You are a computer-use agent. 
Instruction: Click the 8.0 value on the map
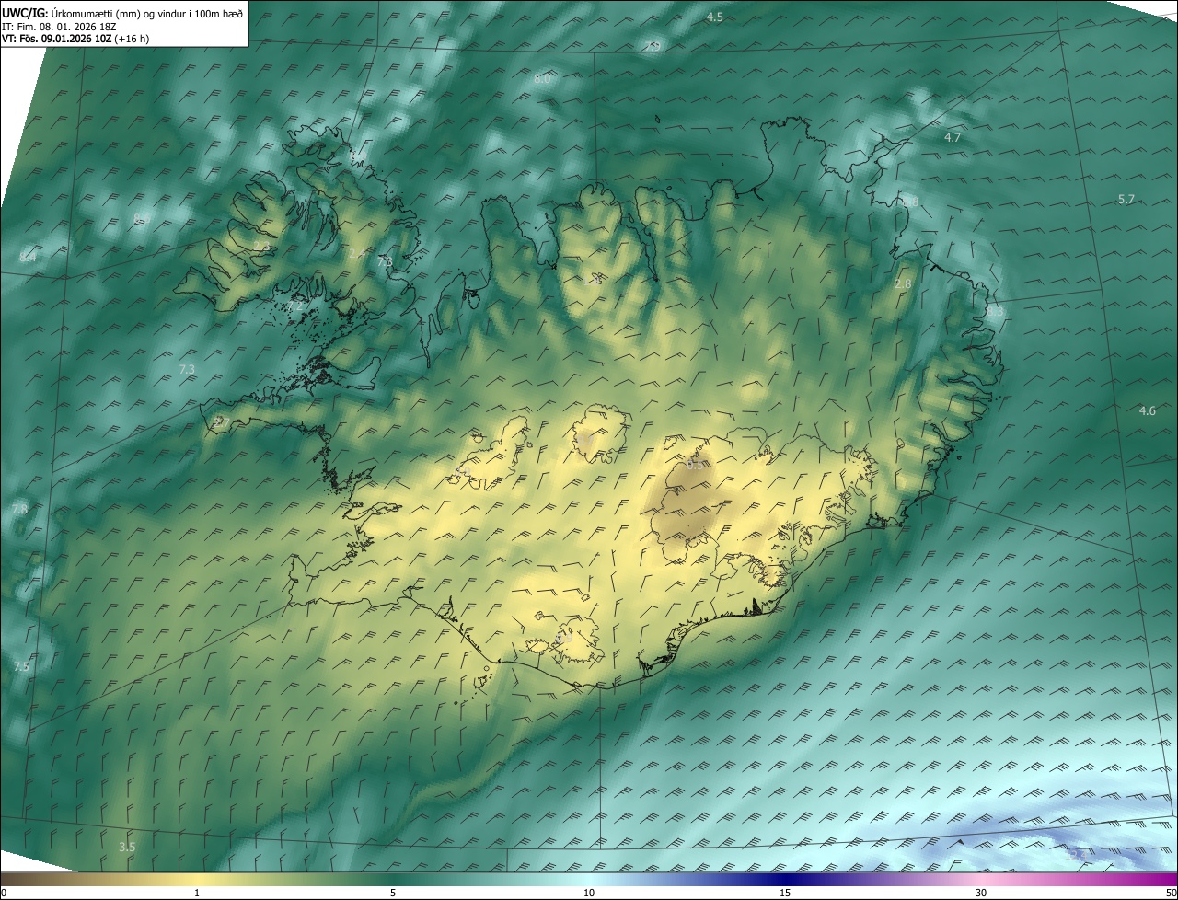[x=542, y=79]
